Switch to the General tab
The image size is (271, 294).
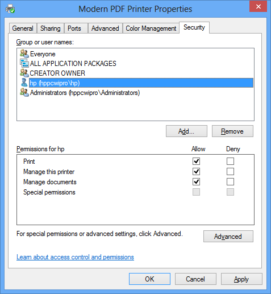pos(23,28)
